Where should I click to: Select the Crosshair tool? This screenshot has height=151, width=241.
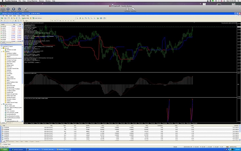pos(5,20)
